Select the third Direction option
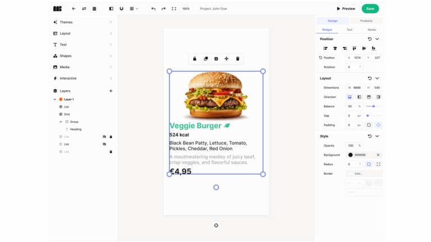 (369, 97)
